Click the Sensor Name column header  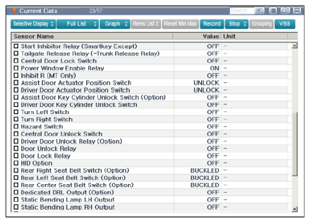(x=92, y=36)
